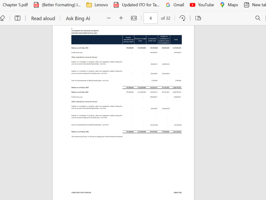The image size is (266, 200).
Task: Select the Chapter 5.pdf tab
Action: pos(15,5)
